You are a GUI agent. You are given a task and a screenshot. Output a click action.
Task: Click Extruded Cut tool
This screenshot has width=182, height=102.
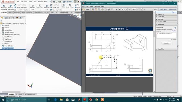pos(33,7)
